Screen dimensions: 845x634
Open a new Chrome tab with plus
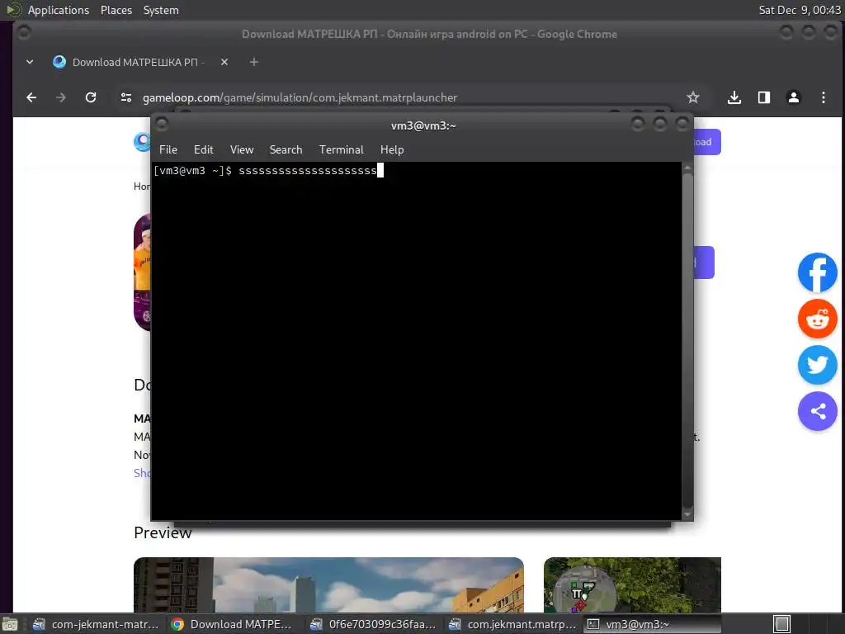point(254,62)
